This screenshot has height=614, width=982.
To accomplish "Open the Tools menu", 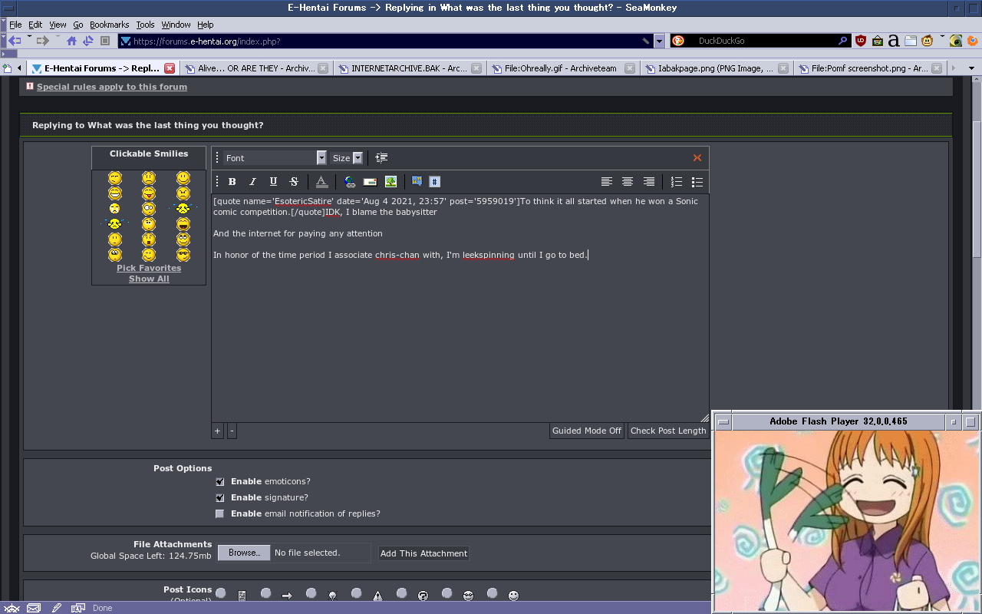I will (x=145, y=25).
